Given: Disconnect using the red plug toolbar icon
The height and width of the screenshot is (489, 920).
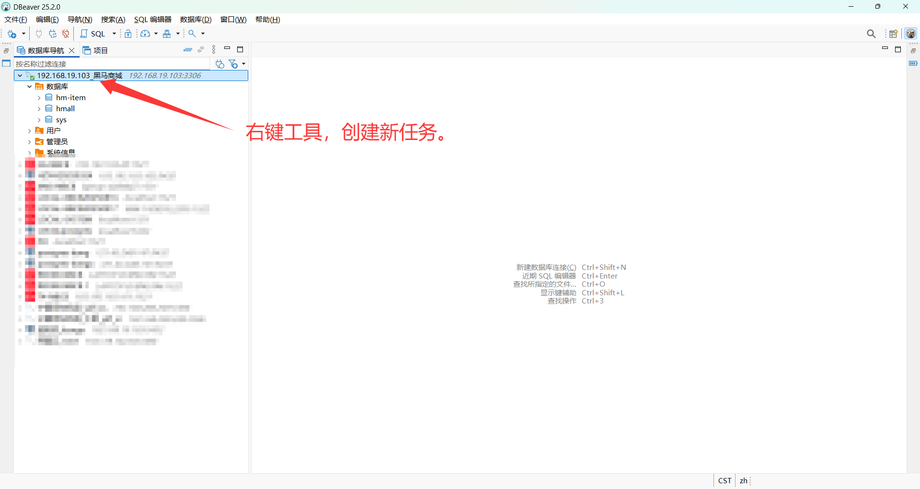Looking at the screenshot, I should [x=66, y=34].
